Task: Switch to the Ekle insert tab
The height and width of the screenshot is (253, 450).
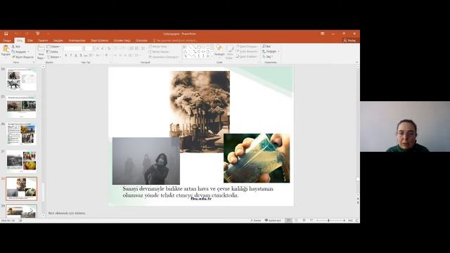Action: pos(30,41)
